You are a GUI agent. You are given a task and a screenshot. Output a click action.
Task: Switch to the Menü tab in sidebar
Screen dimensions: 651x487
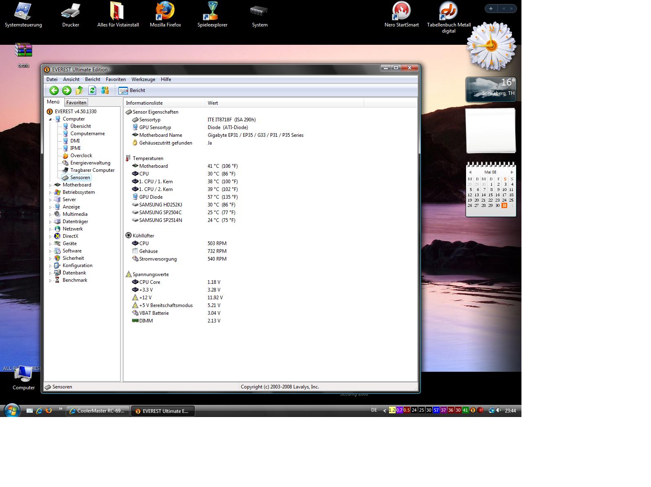tap(53, 102)
